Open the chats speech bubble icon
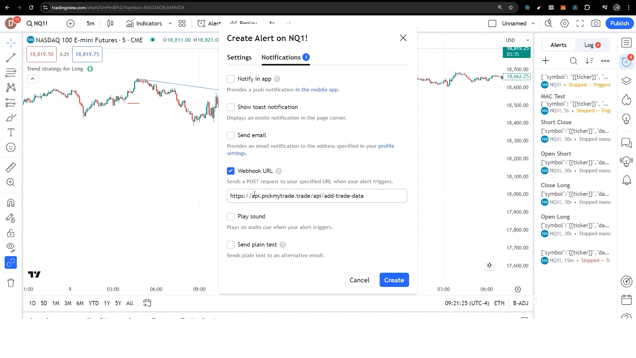 pyautogui.click(x=626, y=143)
